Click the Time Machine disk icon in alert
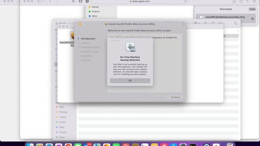The width and height of the screenshot is (260, 146). tap(130, 47)
